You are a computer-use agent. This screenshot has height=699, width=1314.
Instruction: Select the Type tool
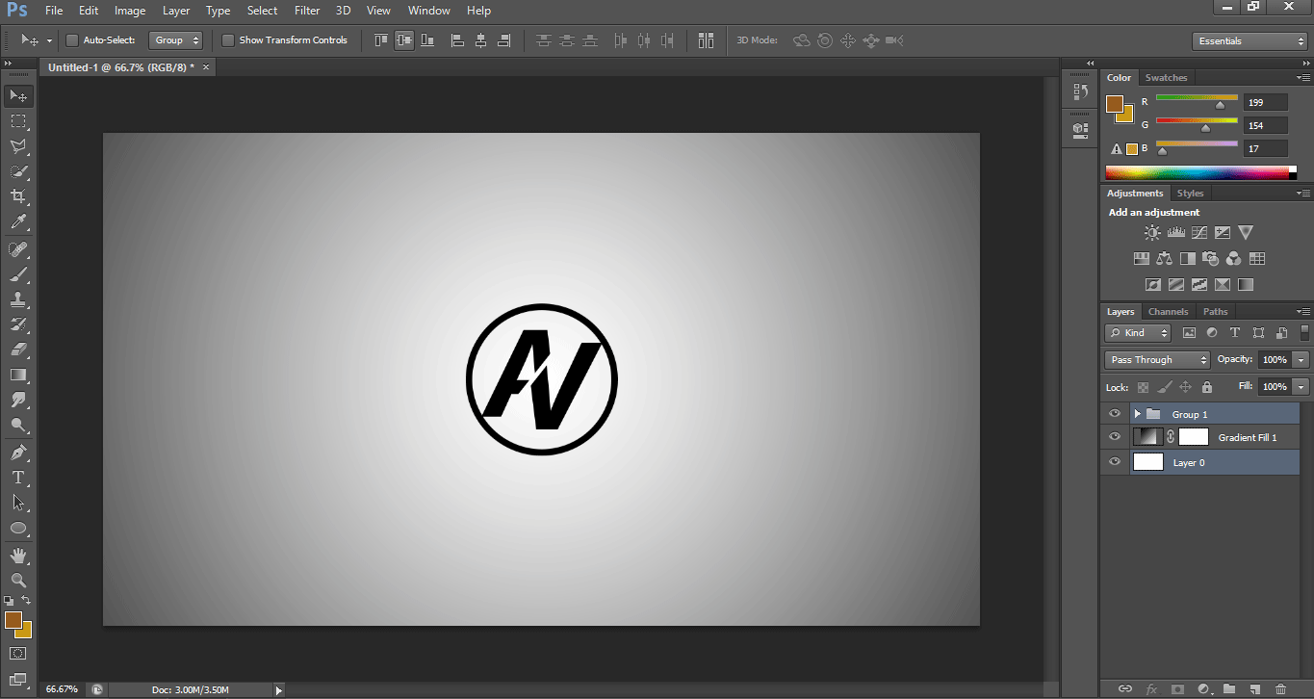pyautogui.click(x=17, y=476)
